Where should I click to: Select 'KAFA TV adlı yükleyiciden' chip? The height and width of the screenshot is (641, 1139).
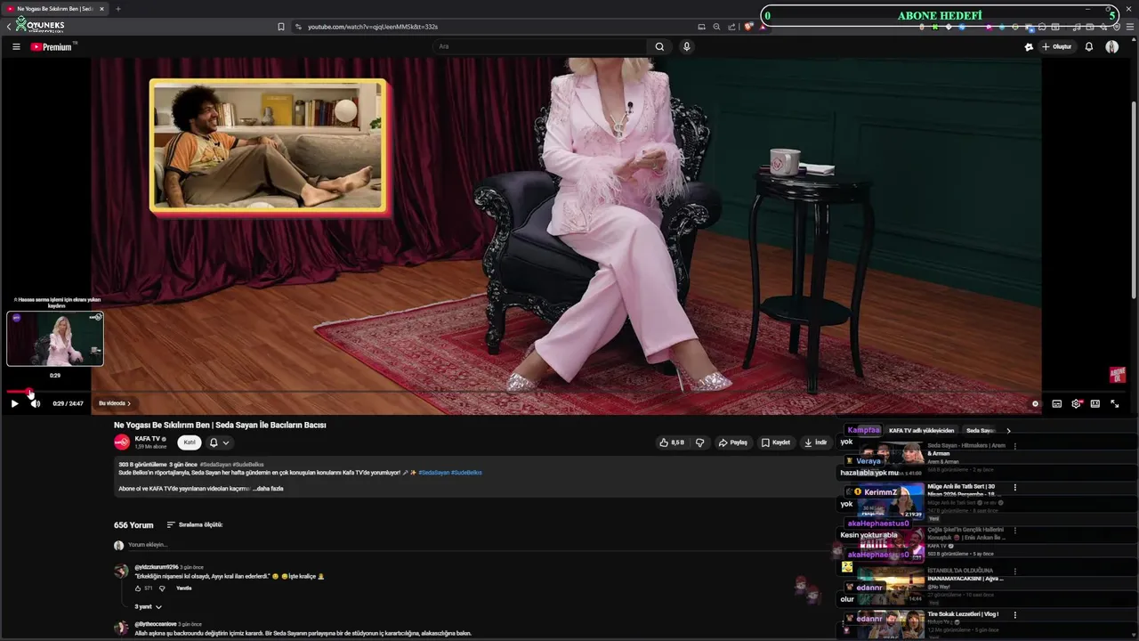(x=921, y=431)
